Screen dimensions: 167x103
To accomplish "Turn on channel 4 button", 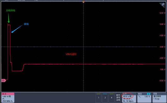I will pyautogui.click(x=111, y=98).
